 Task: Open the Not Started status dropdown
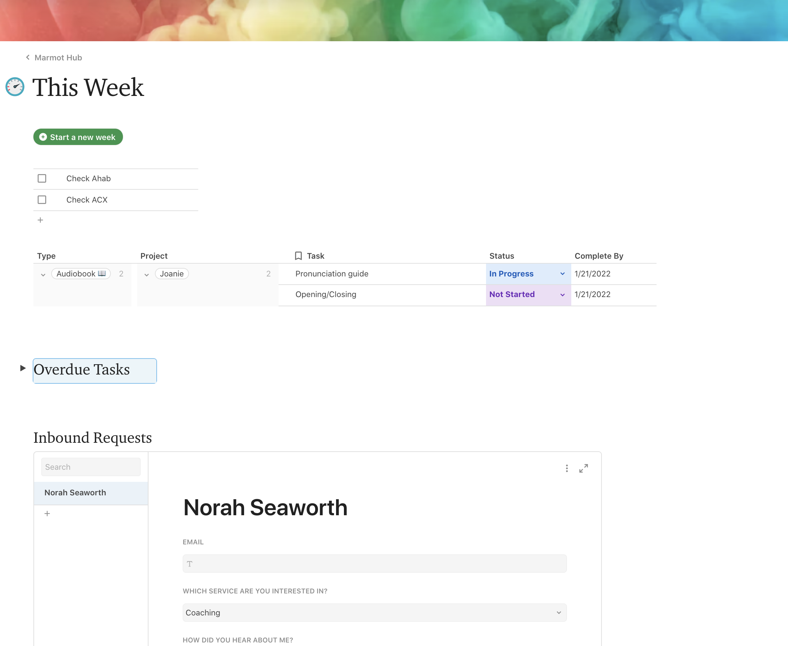tap(562, 295)
